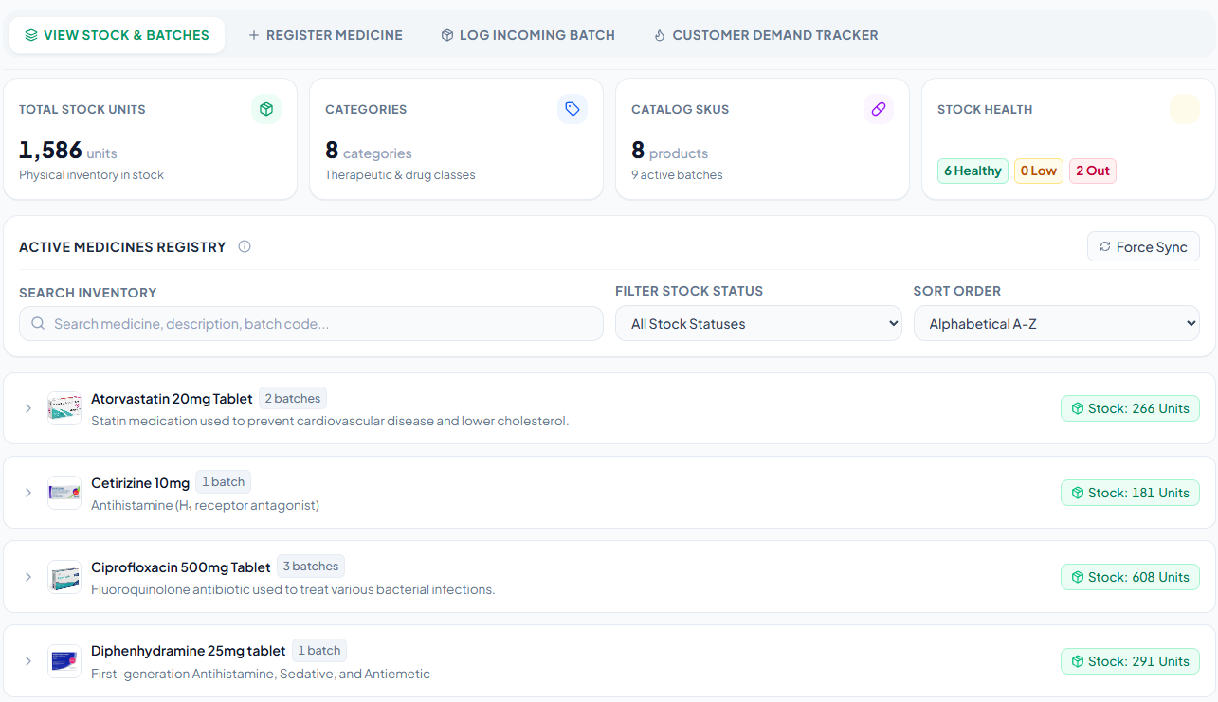This screenshot has width=1218, height=702.
Task: Click the 1 batch tag on Diphenhydramine
Action: click(319, 651)
